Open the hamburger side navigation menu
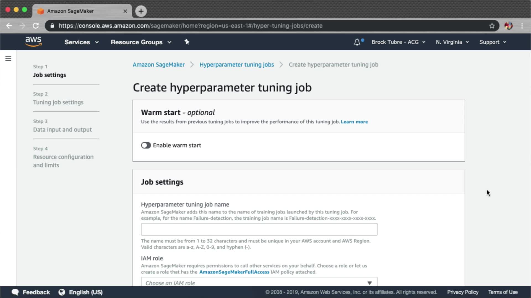Screen dimensions: 531x298 8,58
